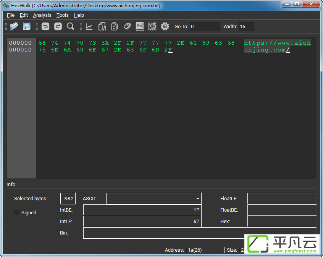Viewport: 323px width, 257px height.
Task: Click the Address field showing 1a(26)
Action: (x=205, y=250)
